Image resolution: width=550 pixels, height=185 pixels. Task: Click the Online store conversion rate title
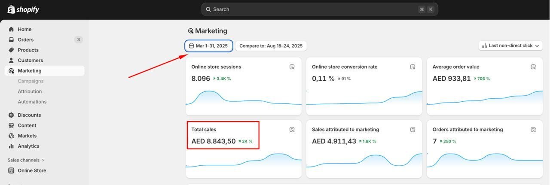coord(345,67)
